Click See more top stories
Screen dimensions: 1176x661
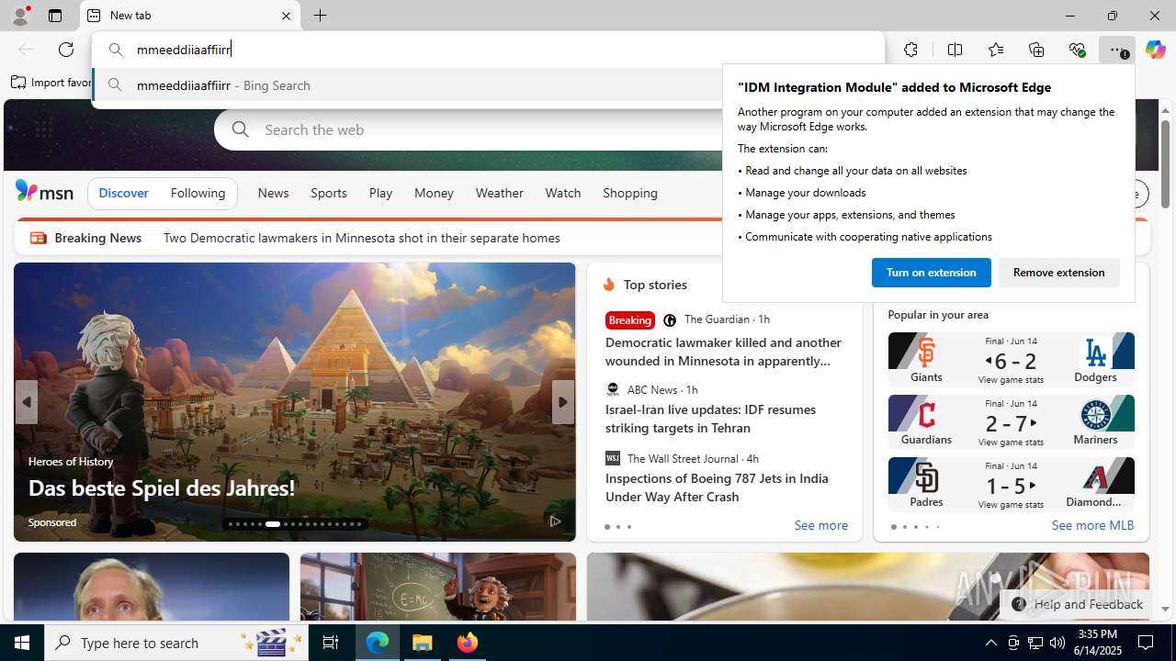820,525
